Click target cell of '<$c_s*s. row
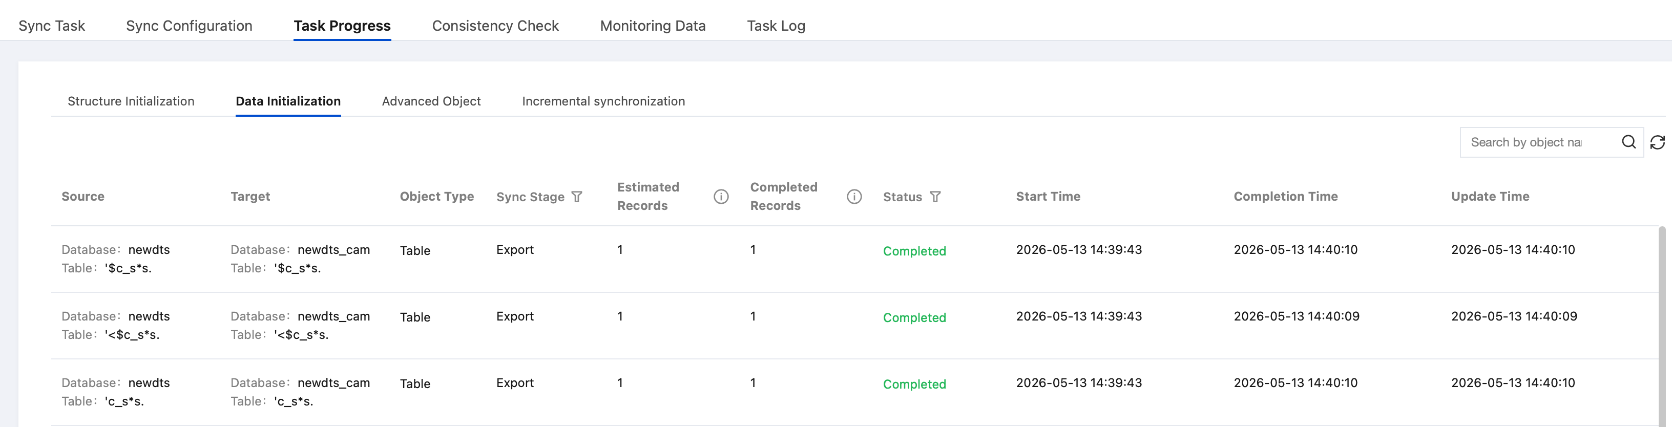The width and height of the screenshot is (1672, 427). click(300, 325)
